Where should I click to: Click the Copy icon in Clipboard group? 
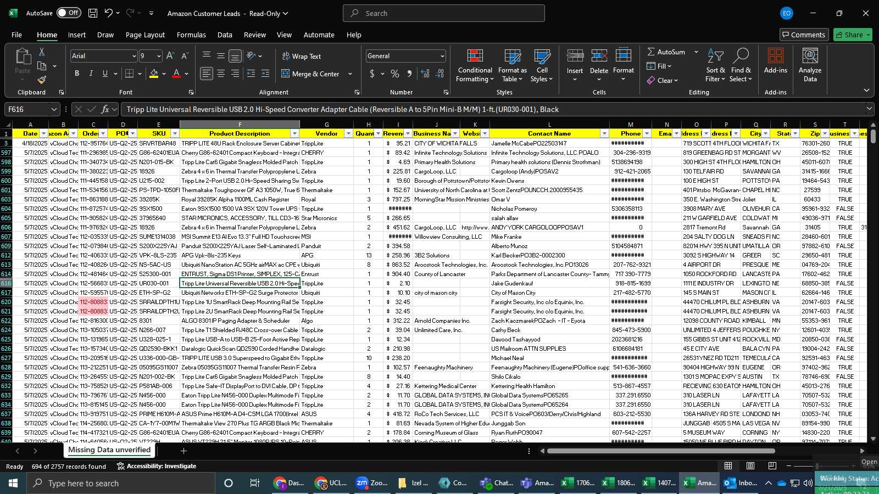coord(42,66)
